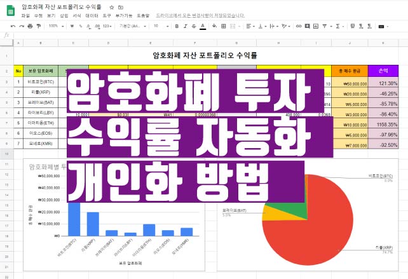
Task: Click the Google Sheets home logo
Action: pos(10,10)
